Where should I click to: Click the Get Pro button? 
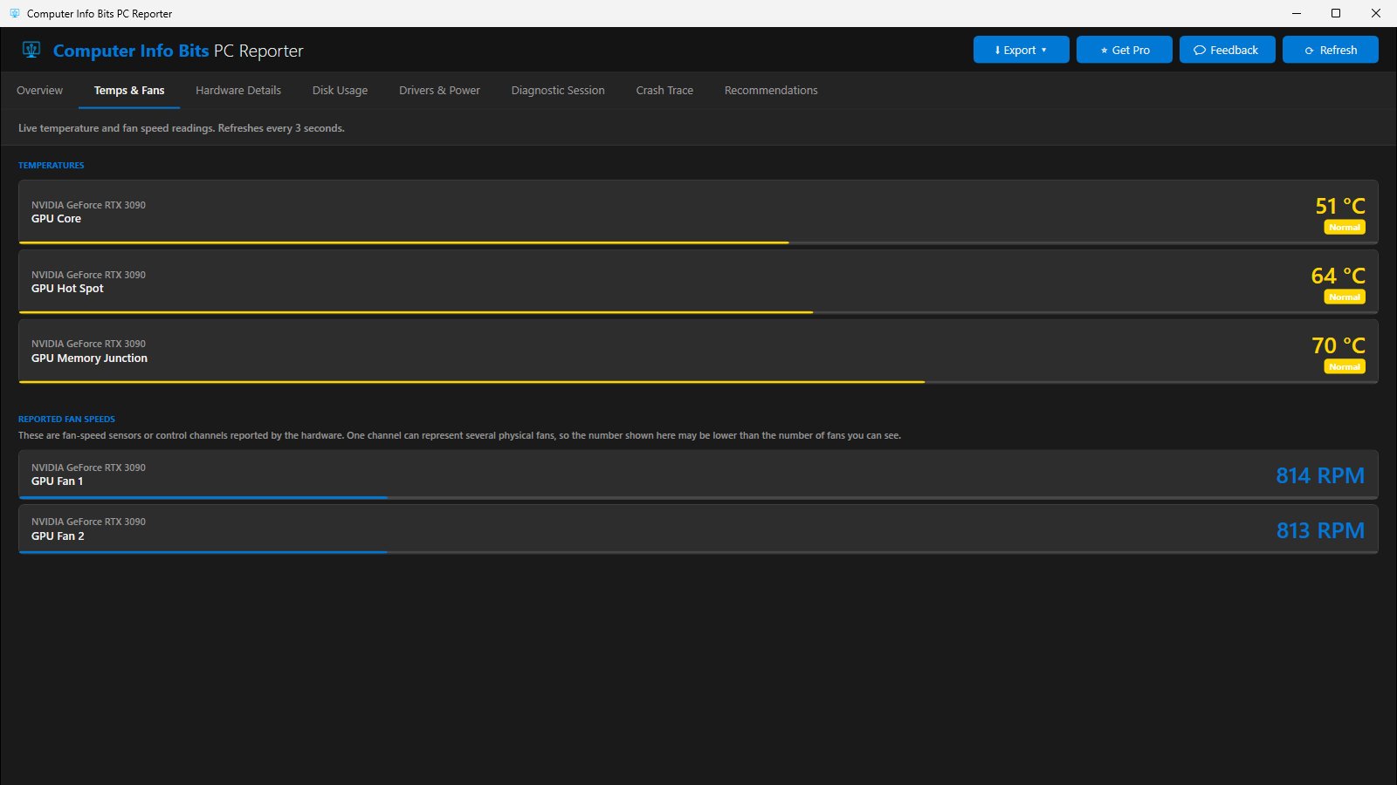coord(1124,50)
